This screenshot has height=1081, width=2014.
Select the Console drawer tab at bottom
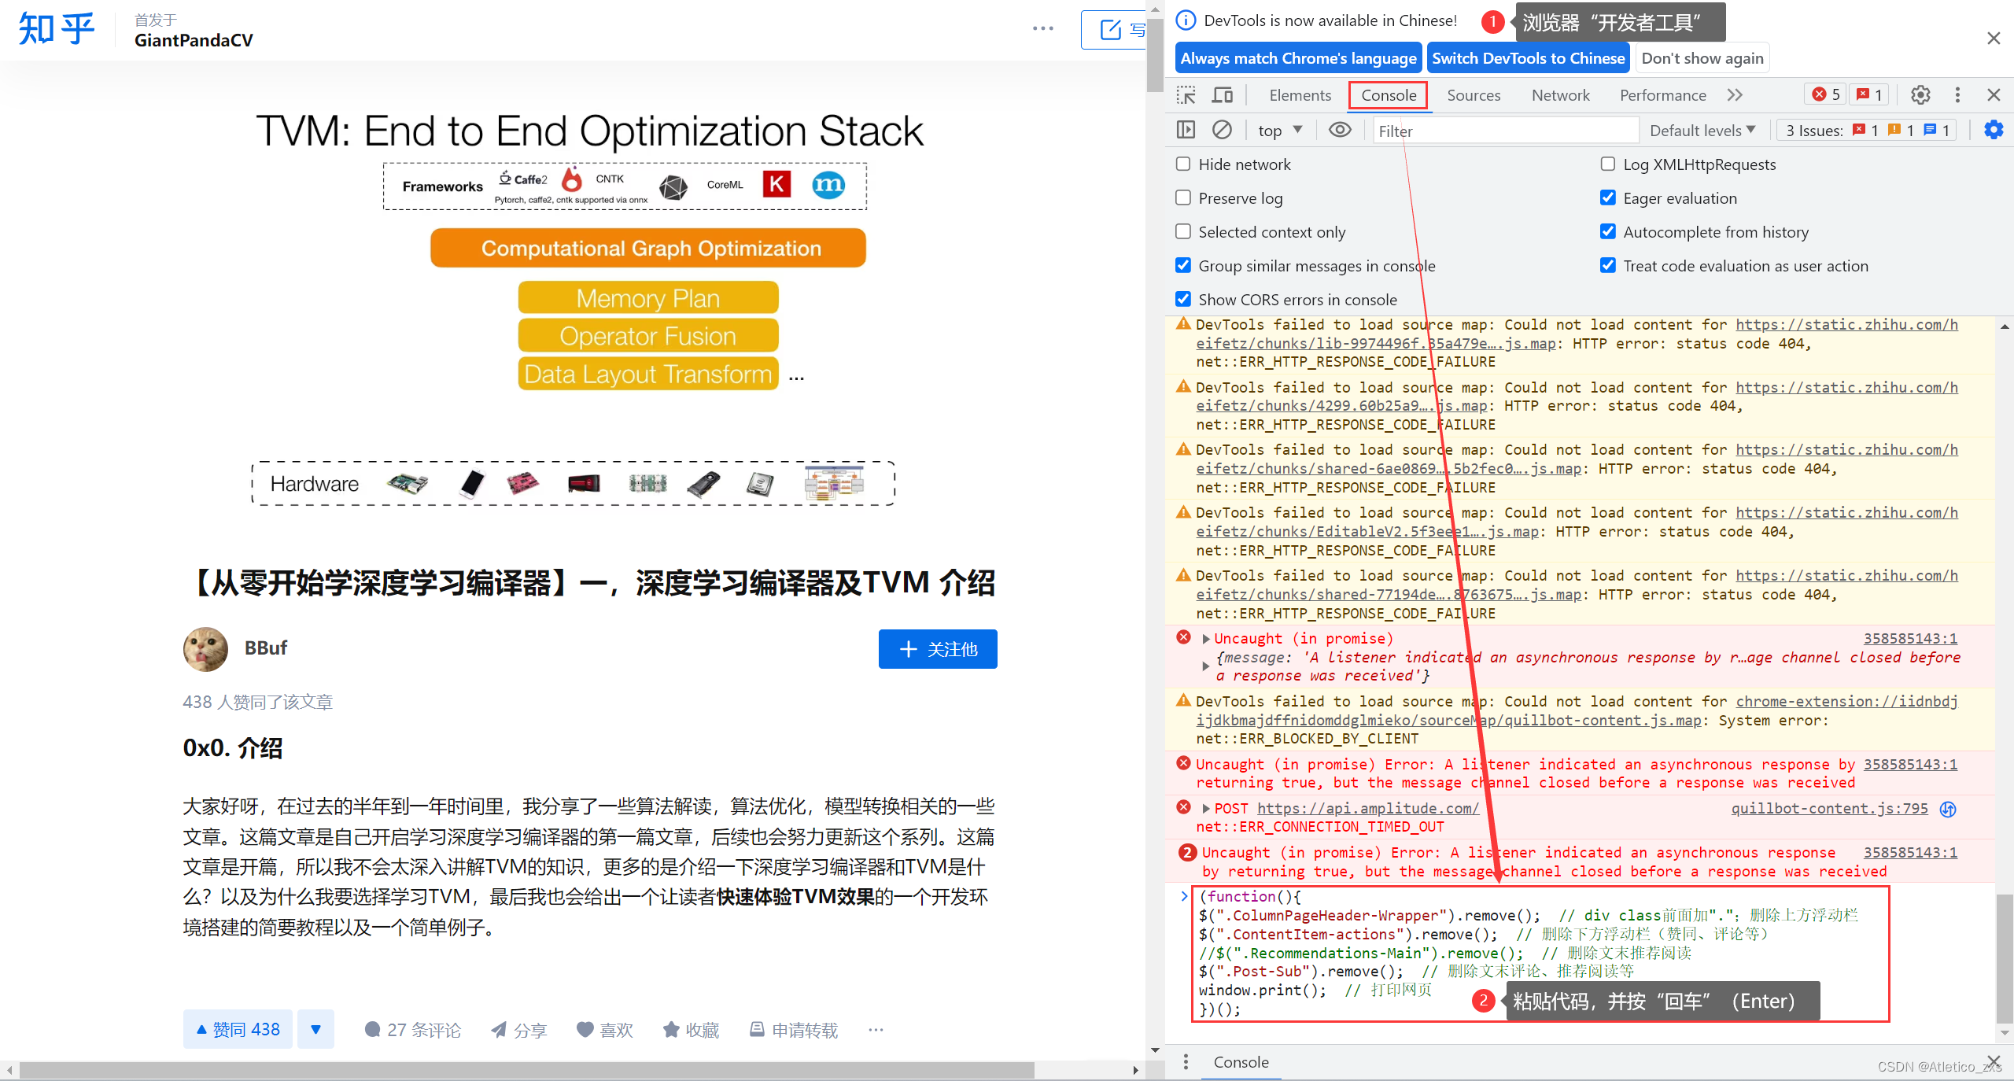[1241, 1062]
